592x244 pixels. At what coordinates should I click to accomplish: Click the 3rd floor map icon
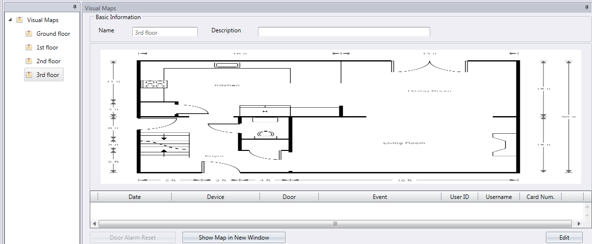click(29, 75)
